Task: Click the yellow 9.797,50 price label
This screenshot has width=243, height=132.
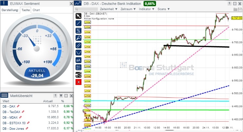Action: (x=237, y=18)
